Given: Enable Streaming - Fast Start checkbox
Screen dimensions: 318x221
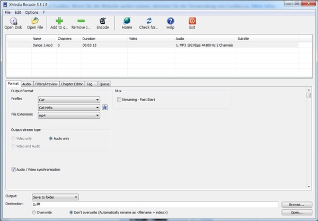Looking at the screenshot, I should tap(119, 100).
